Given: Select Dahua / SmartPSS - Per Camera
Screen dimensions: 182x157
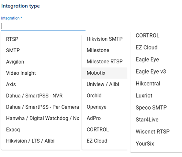Looking at the screenshot, I should (40, 107).
